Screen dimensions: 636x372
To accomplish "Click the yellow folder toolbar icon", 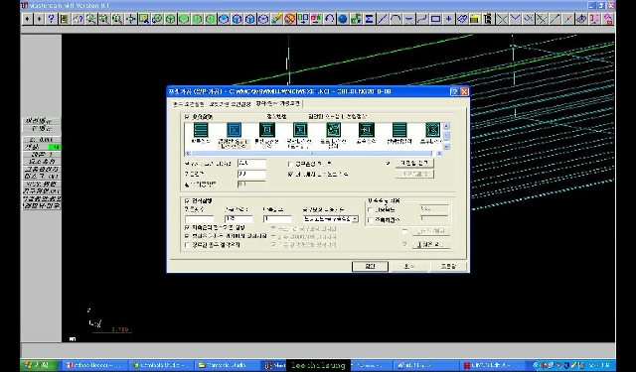I will [475, 19].
